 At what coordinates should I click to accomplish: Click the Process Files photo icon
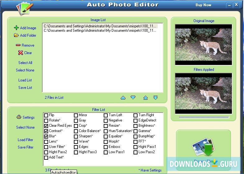point(204,147)
